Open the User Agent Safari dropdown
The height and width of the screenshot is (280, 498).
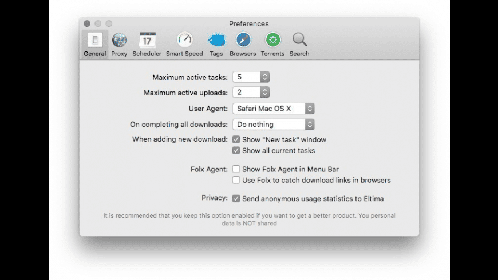[x=274, y=109]
